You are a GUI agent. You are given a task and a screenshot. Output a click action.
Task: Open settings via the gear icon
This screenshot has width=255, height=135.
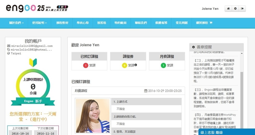[235, 9]
